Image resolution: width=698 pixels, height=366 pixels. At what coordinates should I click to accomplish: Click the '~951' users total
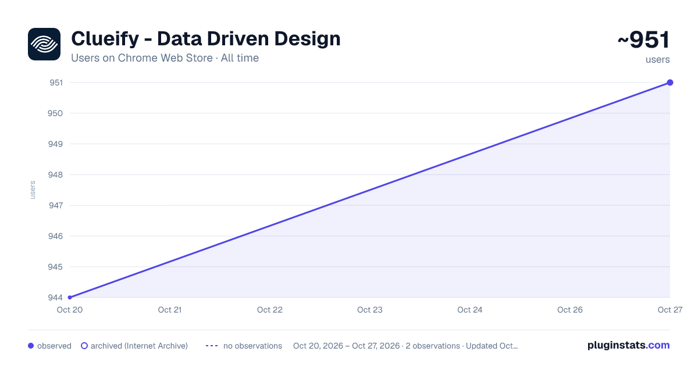pos(643,40)
